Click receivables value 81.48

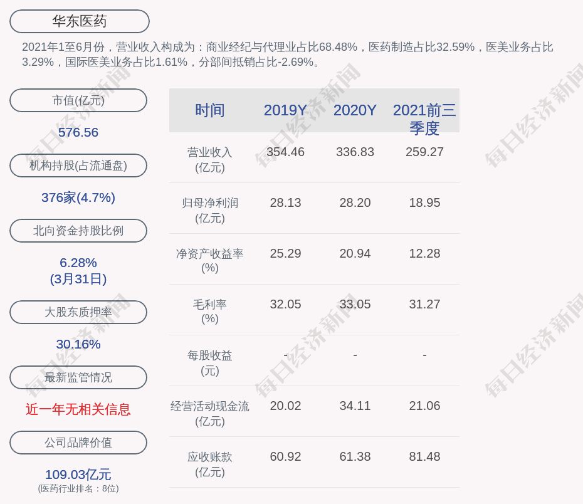(424, 457)
